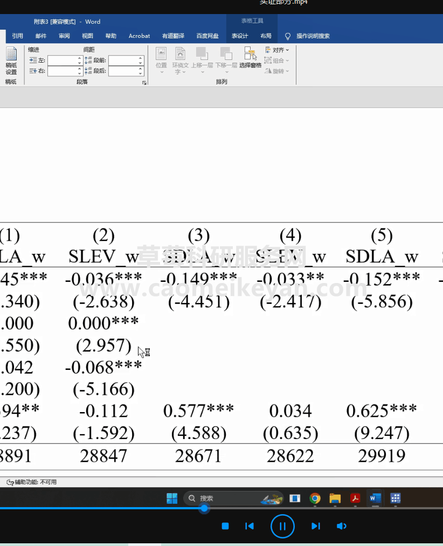Click the left indent spinner arrows

(x=80, y=60)
